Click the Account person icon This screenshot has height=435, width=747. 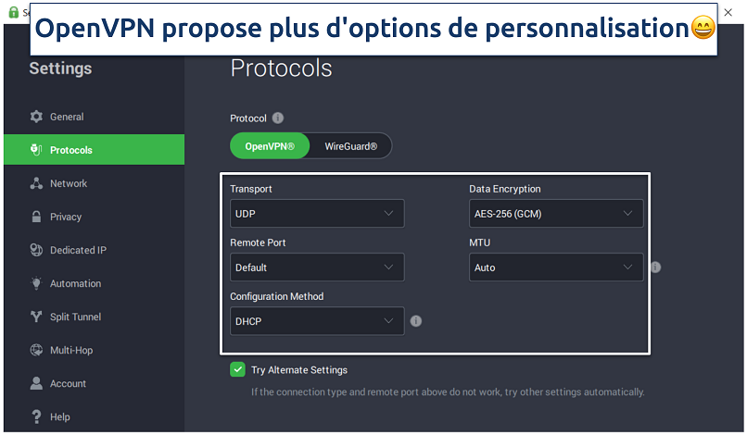coord(36,383)
